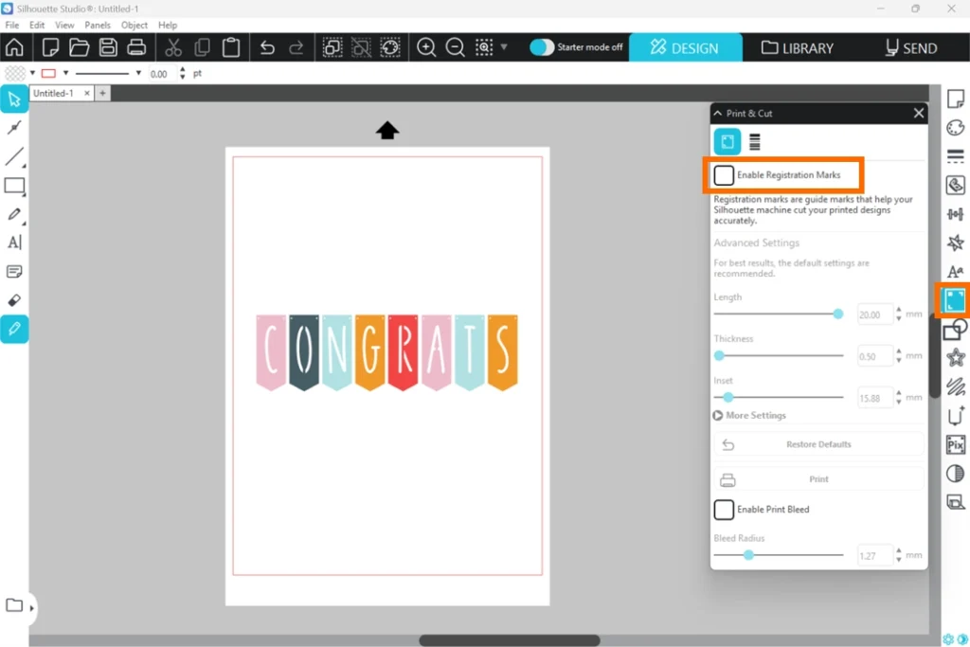Toggle Starter mode switch
This screenshot has width=970, height=647.
[x=542, y=47]
